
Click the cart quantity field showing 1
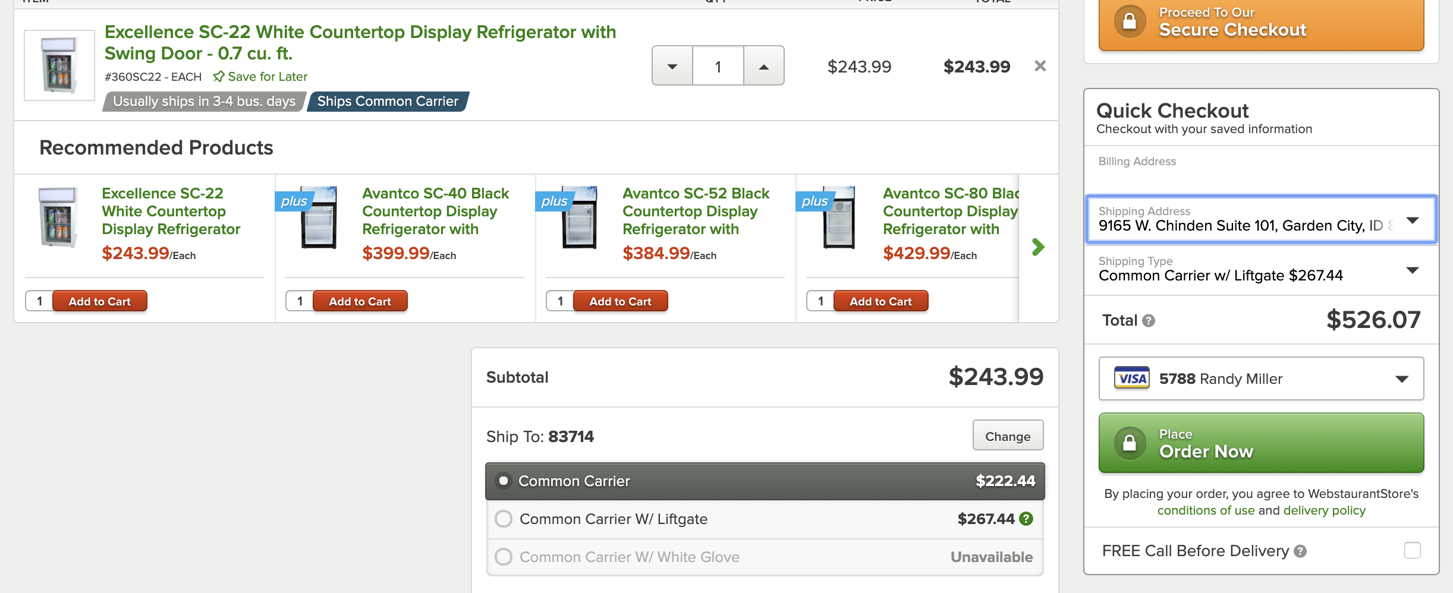718,66
